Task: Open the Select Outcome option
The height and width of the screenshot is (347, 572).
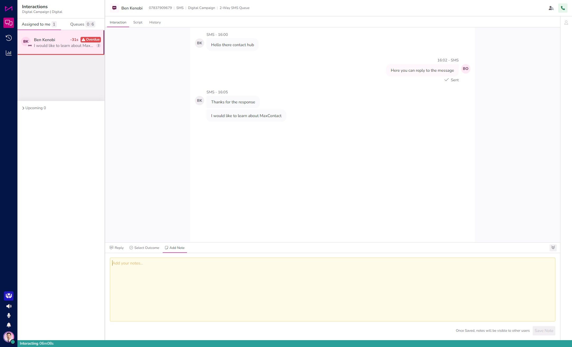Action: click(x=144, y=248)
